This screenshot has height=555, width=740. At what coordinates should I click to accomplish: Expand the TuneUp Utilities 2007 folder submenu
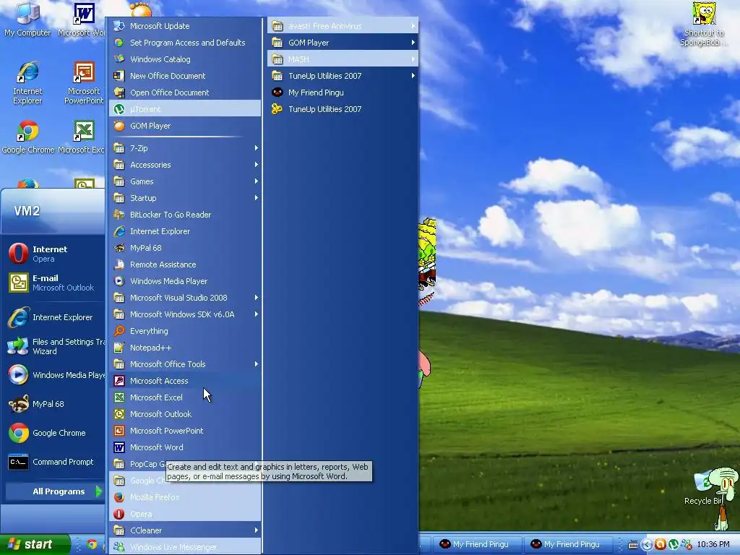(343, 75)
